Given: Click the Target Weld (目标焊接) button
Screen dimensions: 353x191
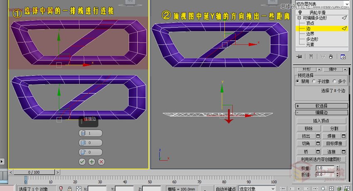Looking at the screenshot, I should coord(334,144).
